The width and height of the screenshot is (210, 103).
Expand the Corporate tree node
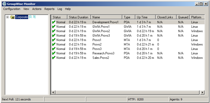7,17
